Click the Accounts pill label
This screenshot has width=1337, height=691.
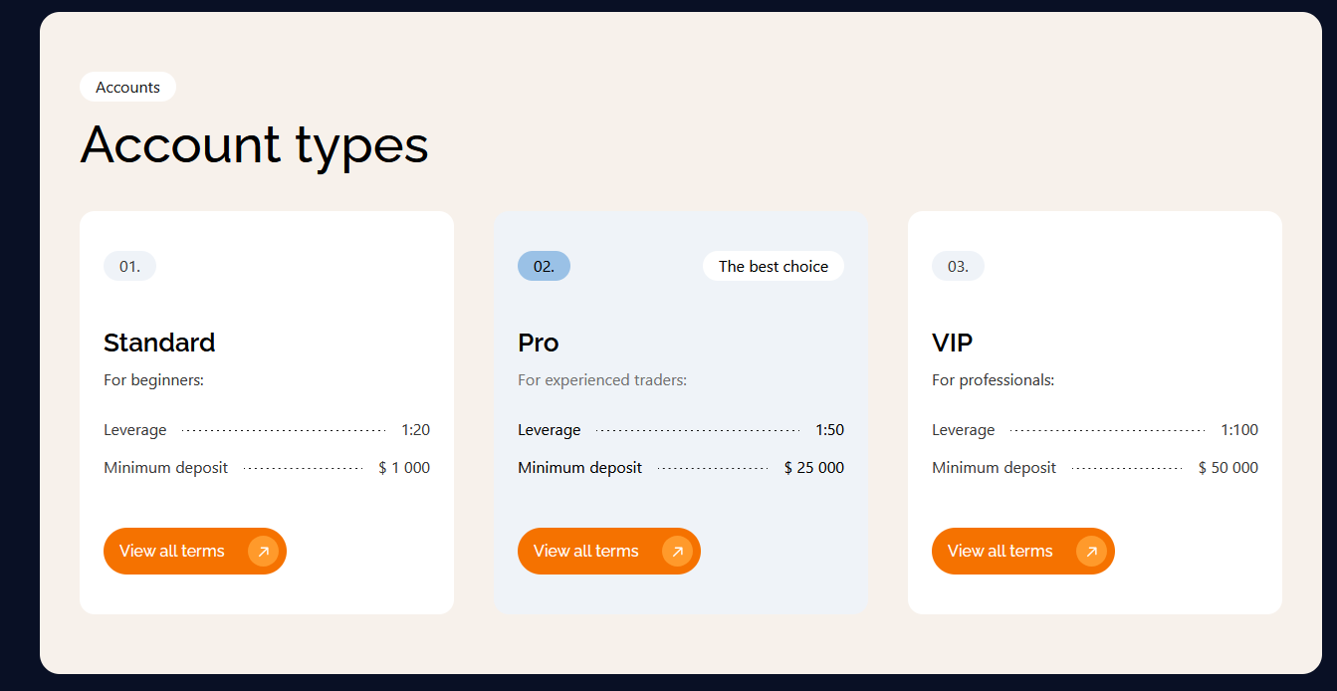click(127, 88)
